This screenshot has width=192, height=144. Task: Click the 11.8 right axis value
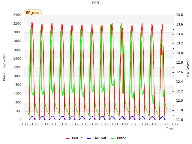179,110
